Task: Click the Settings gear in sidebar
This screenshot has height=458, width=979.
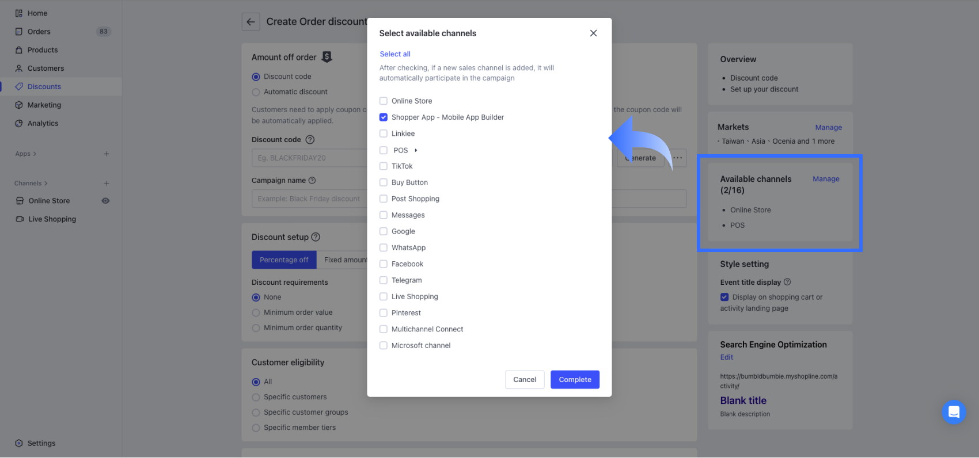Action: [x=19, y=443]
